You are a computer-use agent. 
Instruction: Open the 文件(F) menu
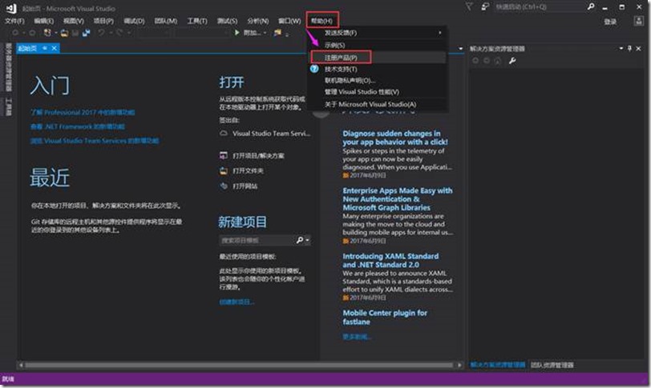[14, 21]
